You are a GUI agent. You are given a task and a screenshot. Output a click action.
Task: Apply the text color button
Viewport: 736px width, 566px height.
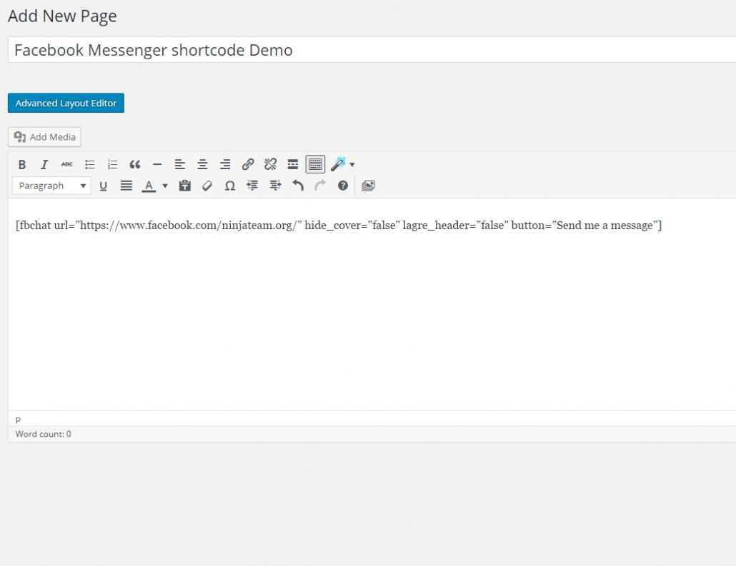[149, 186]
